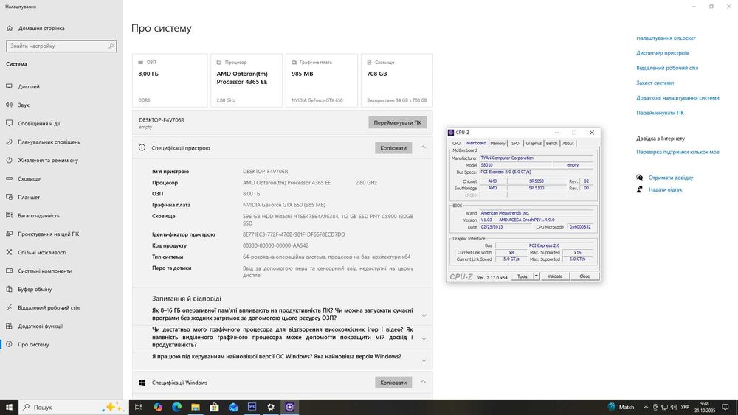Open Додаткові налаштування системи link

(x=677, y=98)
